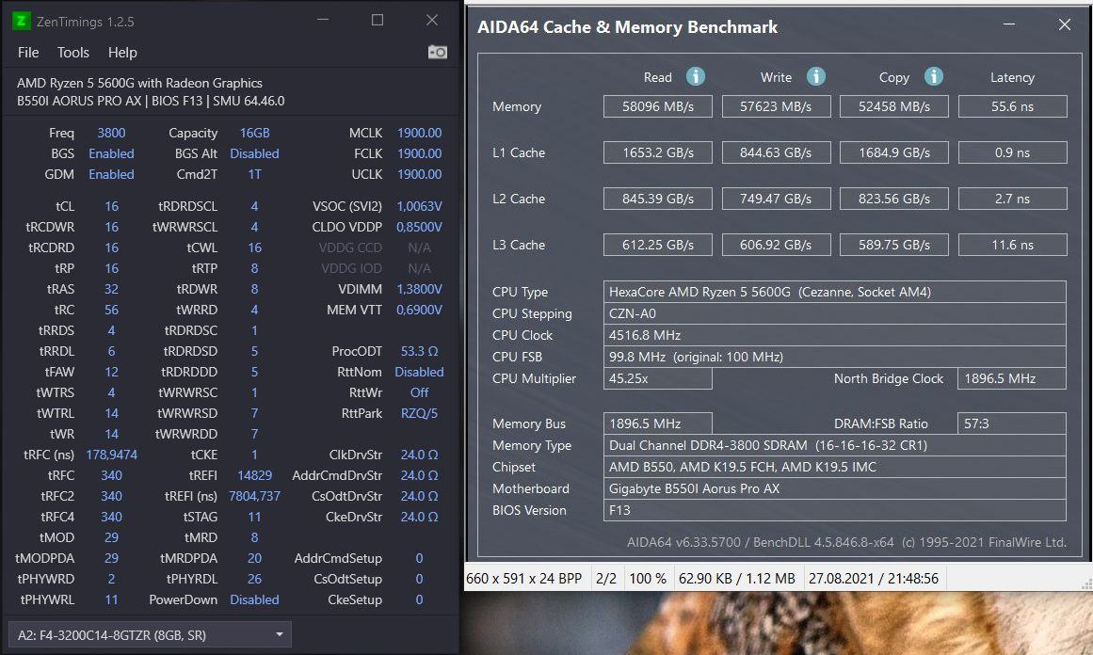Select the Motherboard value Gigabyte B550I Aorus Pro AX
Viewport: 1093px width, 655px height.
(834, 488)
